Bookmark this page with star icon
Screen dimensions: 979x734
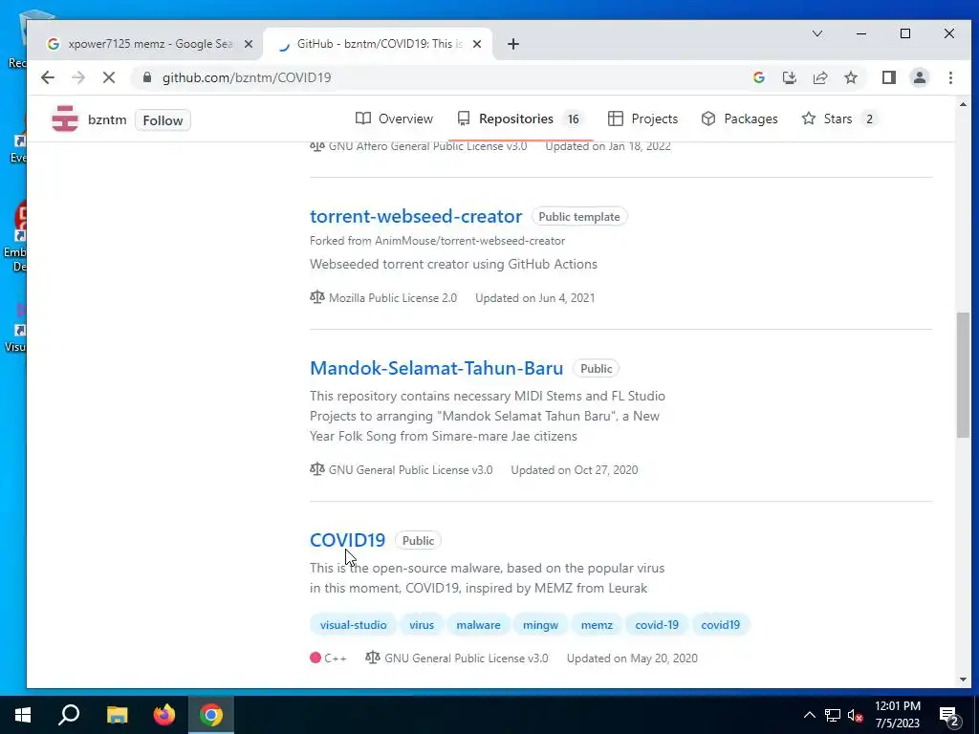coord(850,77)
